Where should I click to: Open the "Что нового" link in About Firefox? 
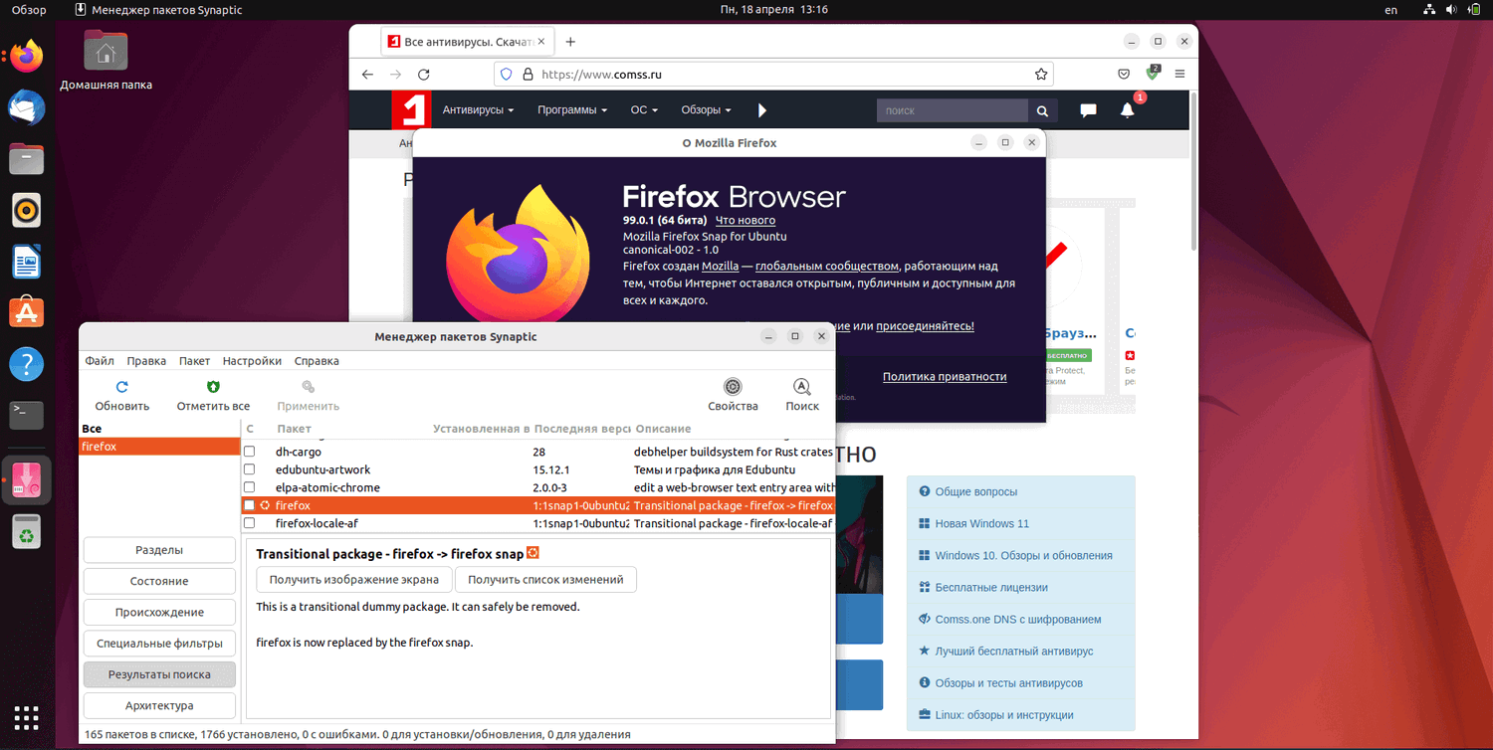tap(746, 220)
